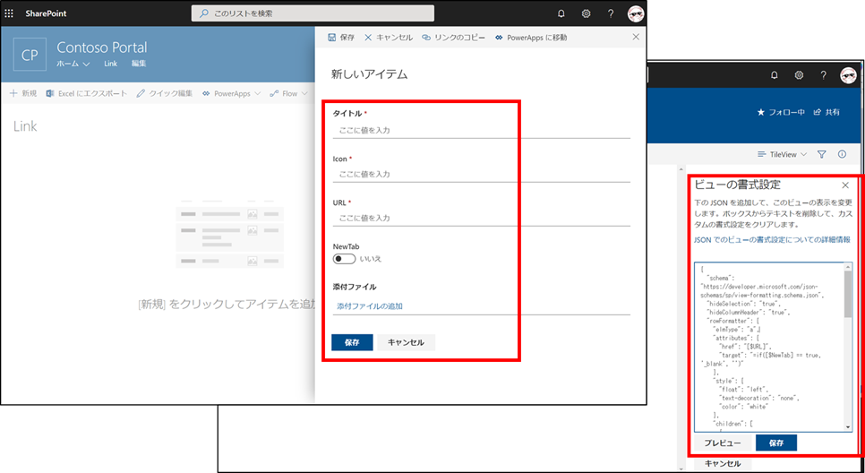Viewport: 865px width, 473px height.
Task: Click 保存 in view formatting panel
Action: tap(776, 443)
